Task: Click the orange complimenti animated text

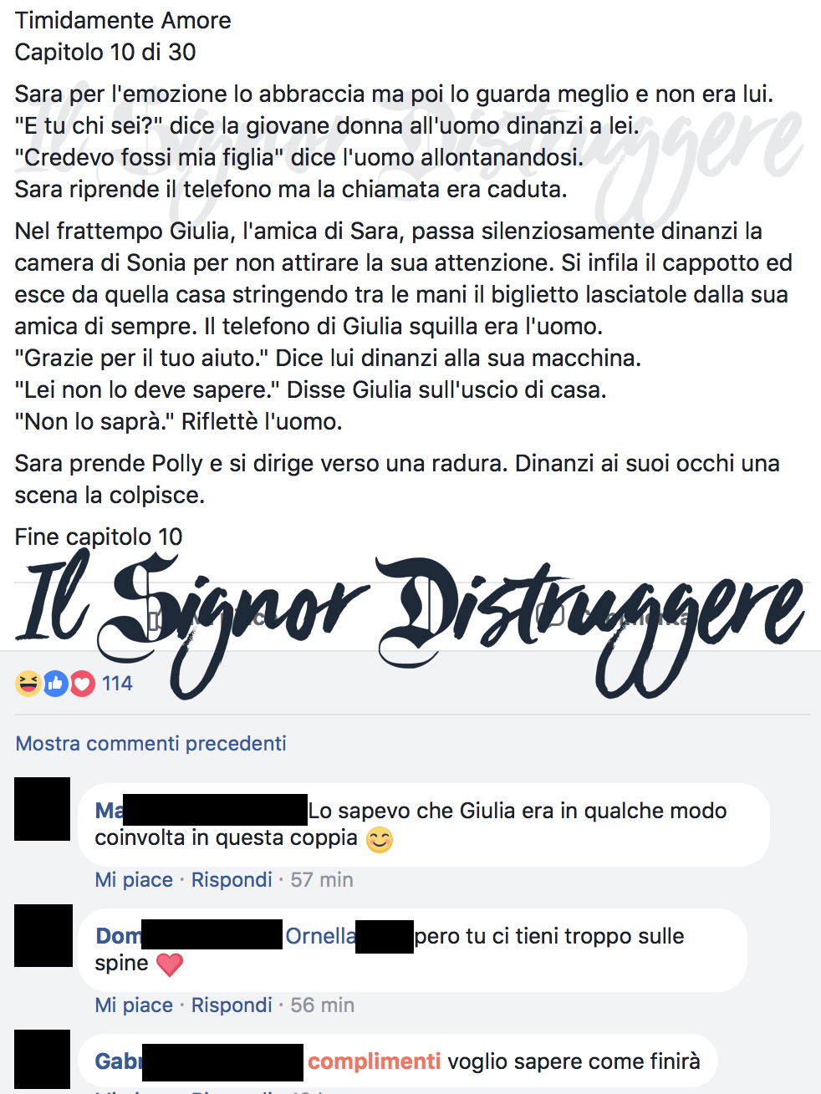Action: (x=374, y=1061)
